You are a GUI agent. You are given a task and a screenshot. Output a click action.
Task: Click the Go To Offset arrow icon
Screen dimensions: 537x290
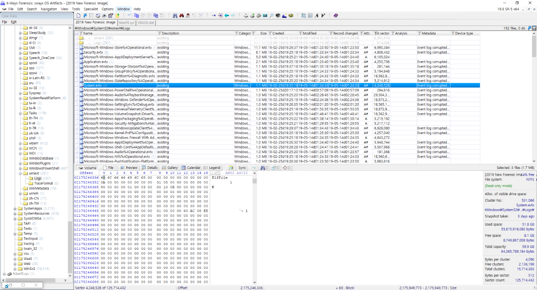pos(214,15)
